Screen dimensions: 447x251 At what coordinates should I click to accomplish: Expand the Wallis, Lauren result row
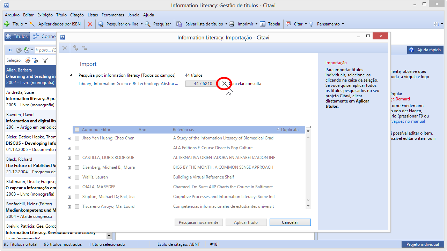click(x=69, y=177)
